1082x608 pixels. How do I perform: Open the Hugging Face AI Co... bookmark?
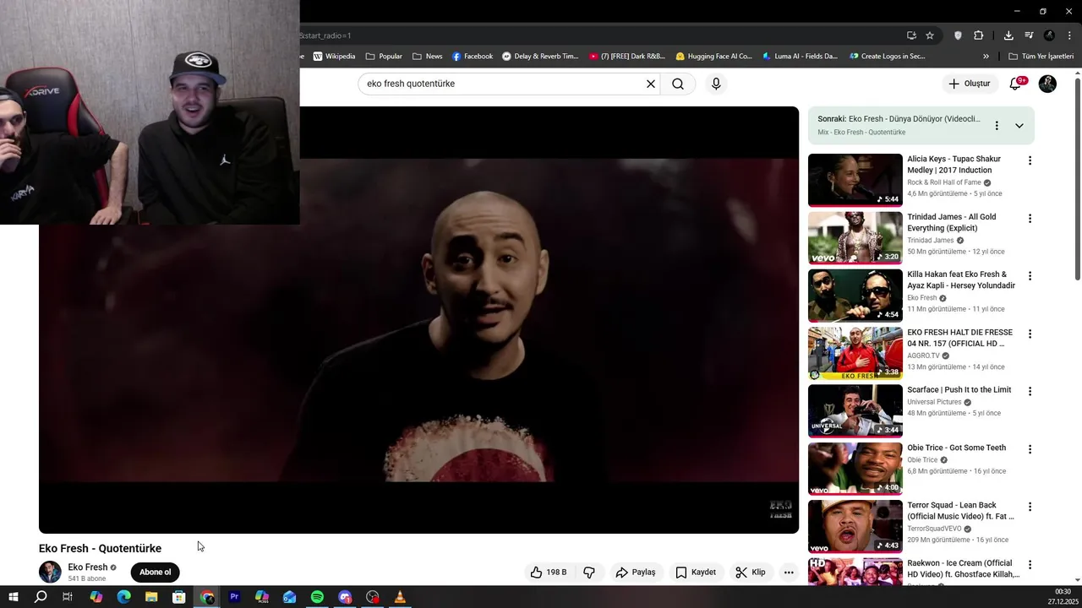pyautogui.click(x=714, y=57)
